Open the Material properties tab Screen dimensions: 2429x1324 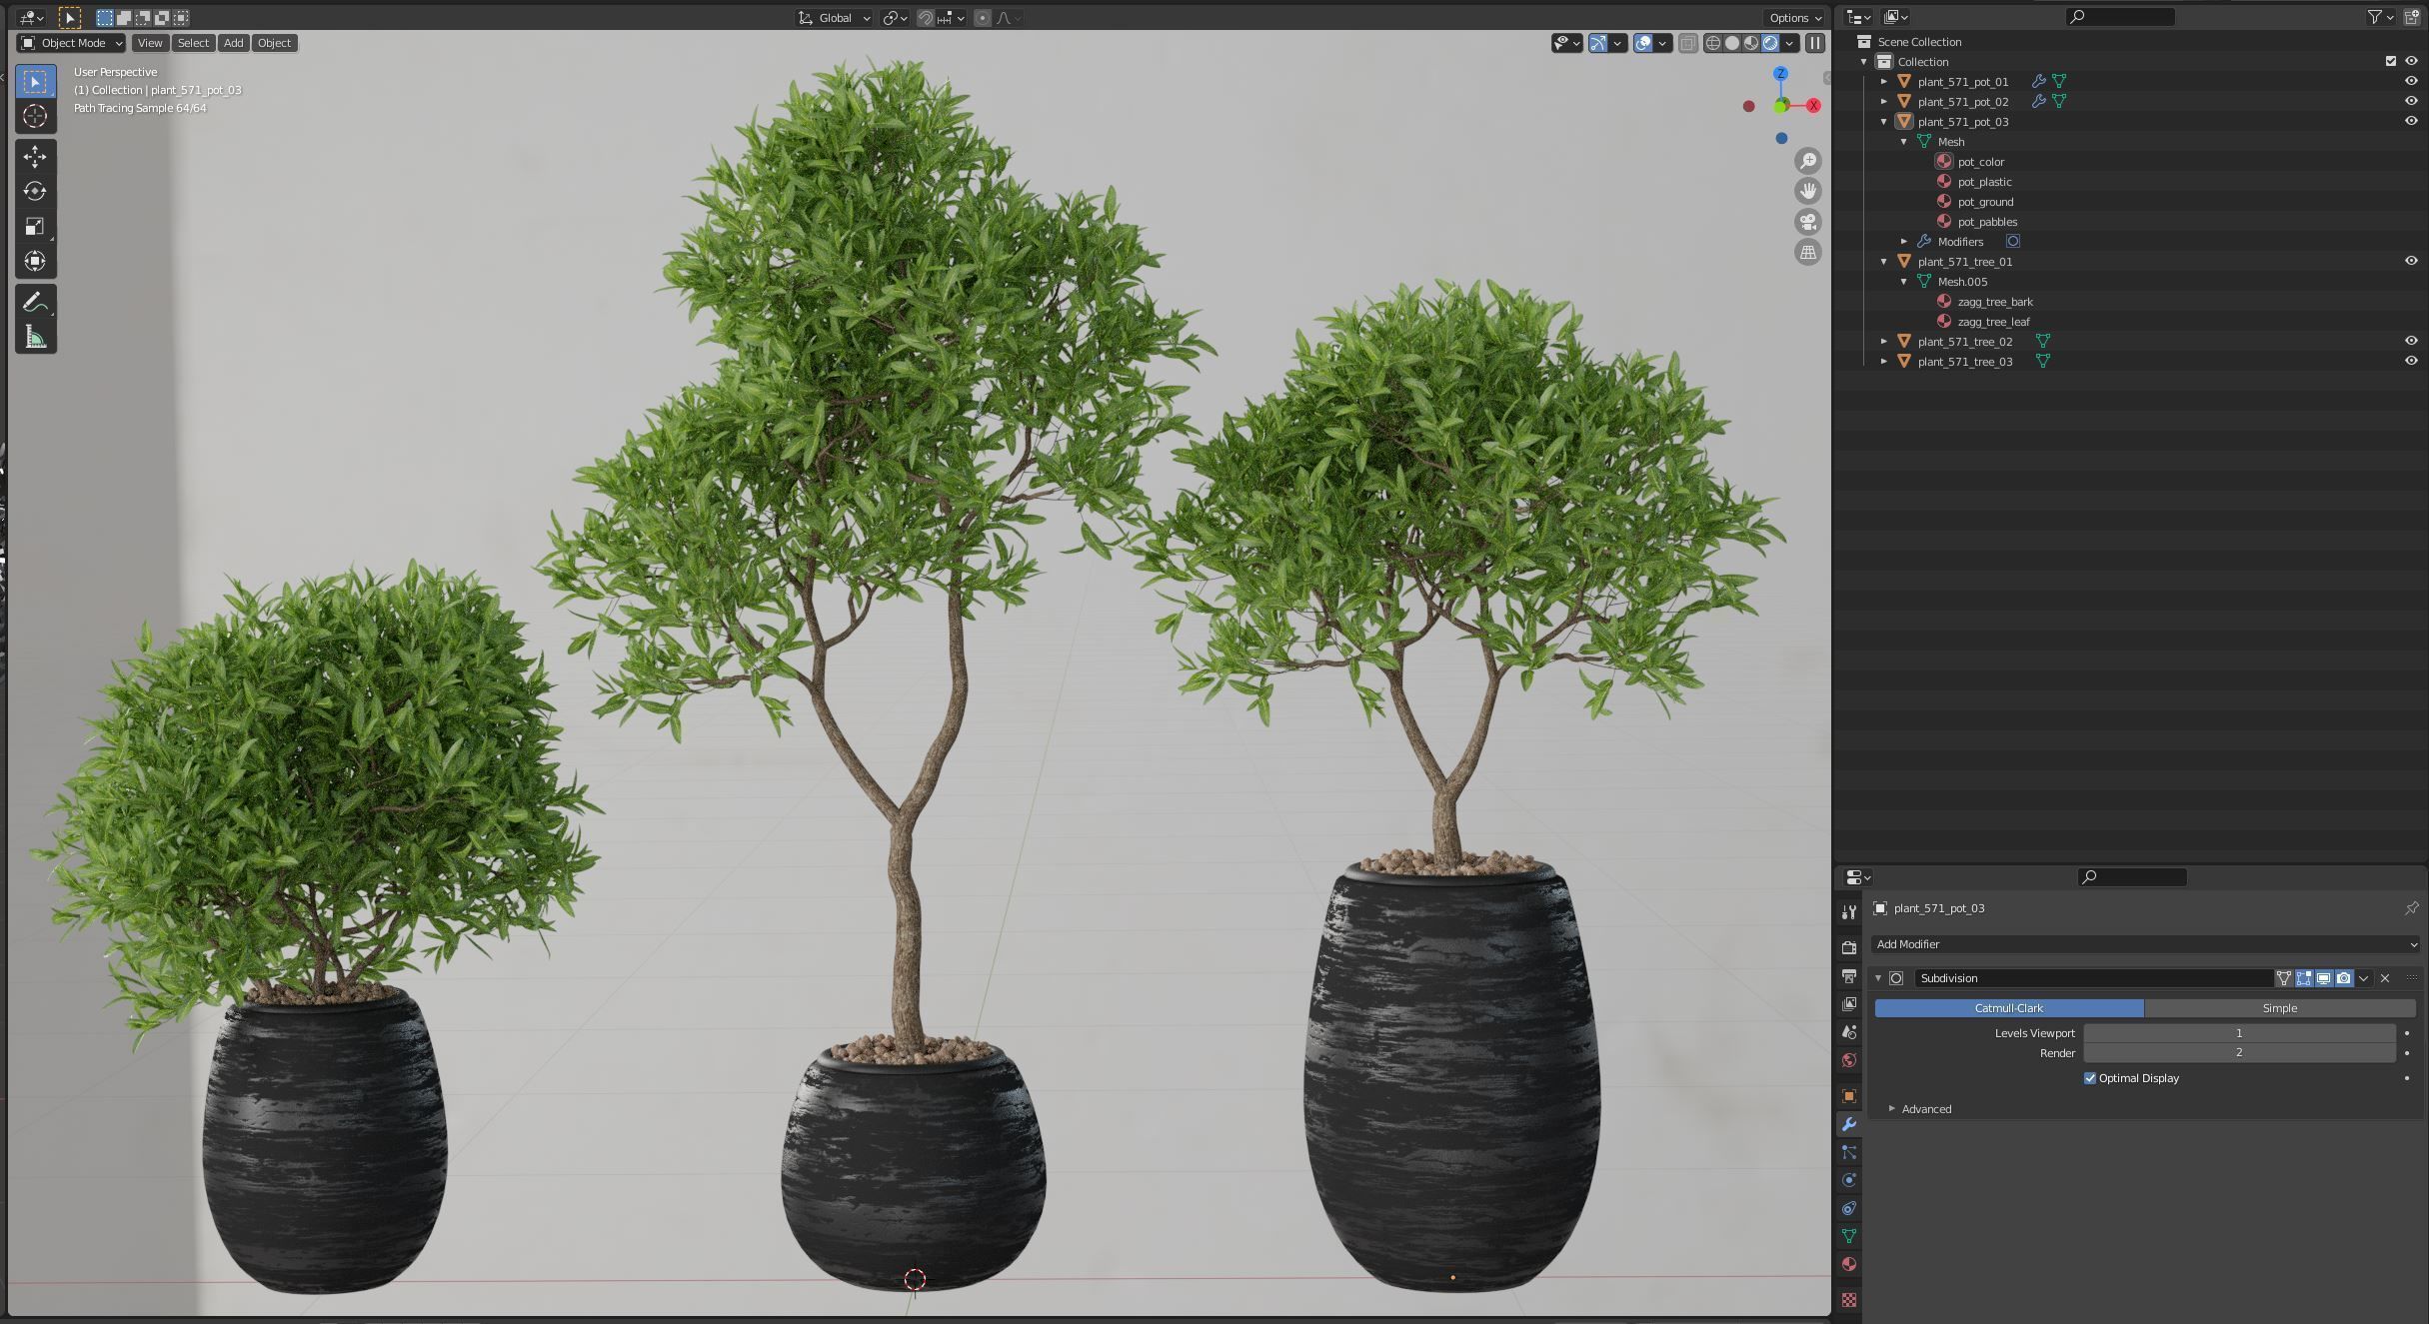point(1849,1264)
